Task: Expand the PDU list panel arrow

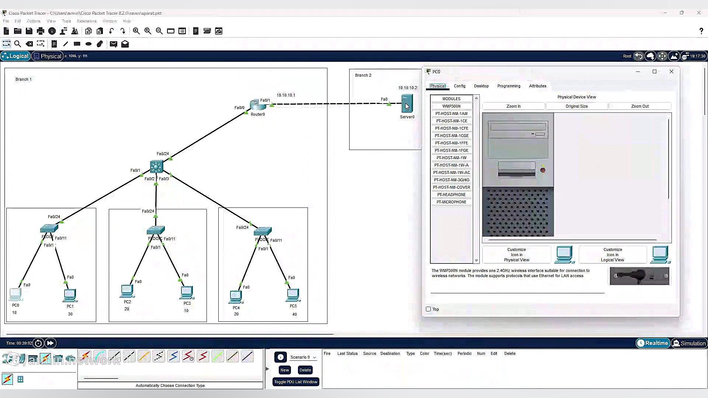Action: pyautogui.click(x=267, y=369)
